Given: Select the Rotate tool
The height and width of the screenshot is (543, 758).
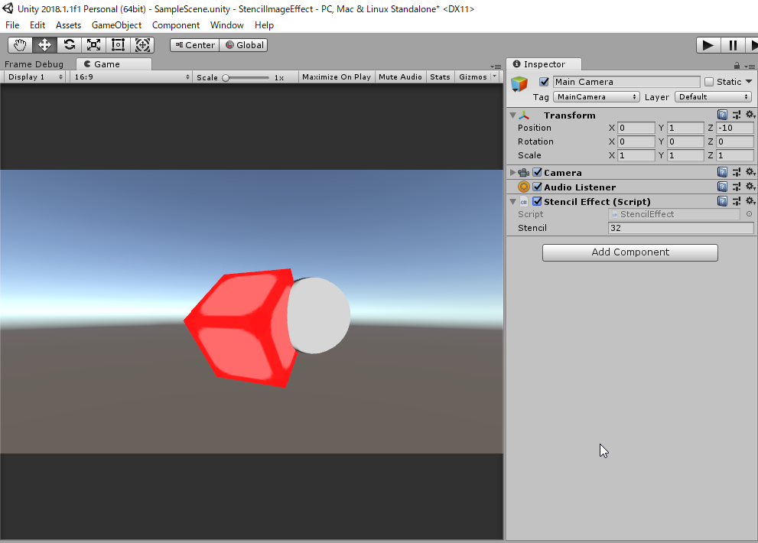Looking at the screenshot, I should (x=68, y=44).
